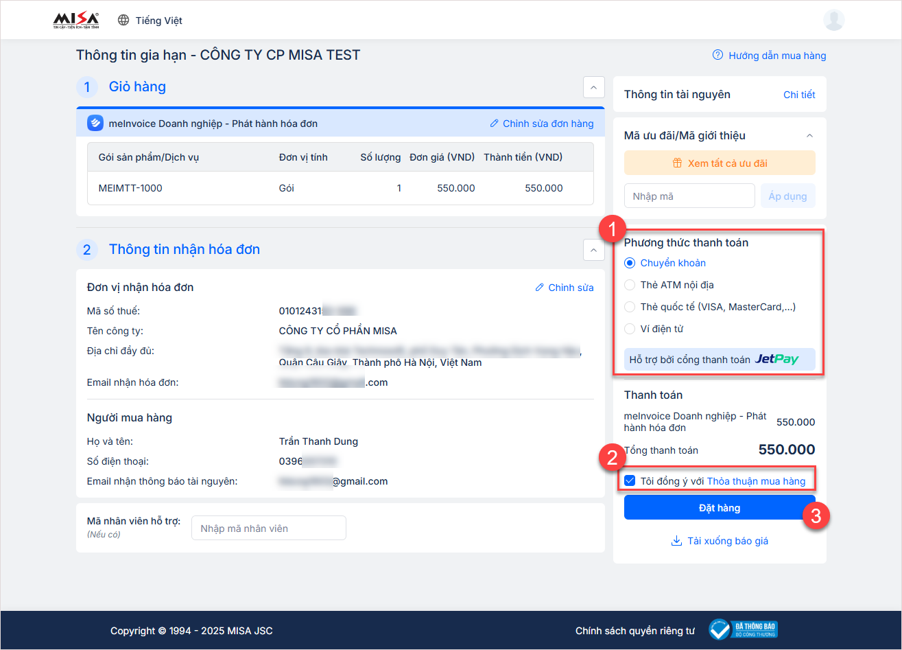The width and height of the screenshot is (902, 650).
Task: Collapse the Thông tin nhận hóa đơn section
Action: (x=593, y=250)
